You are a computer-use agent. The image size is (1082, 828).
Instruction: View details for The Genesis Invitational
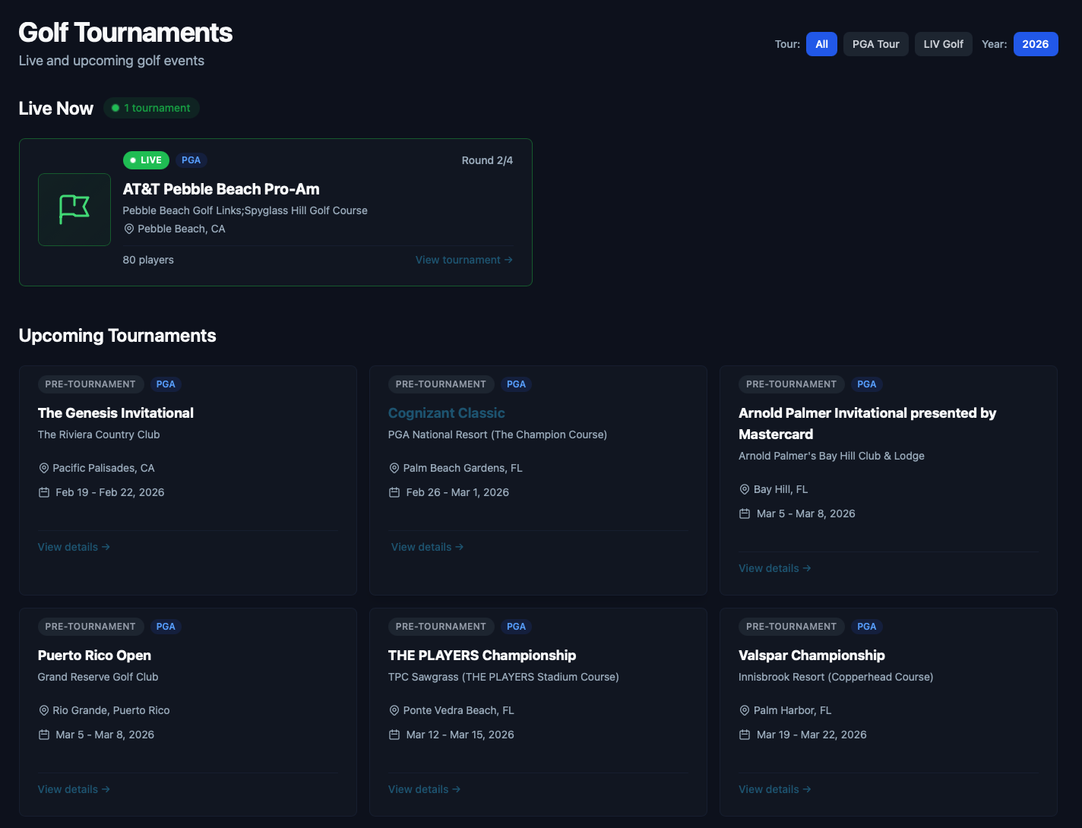tap(74, 547)
